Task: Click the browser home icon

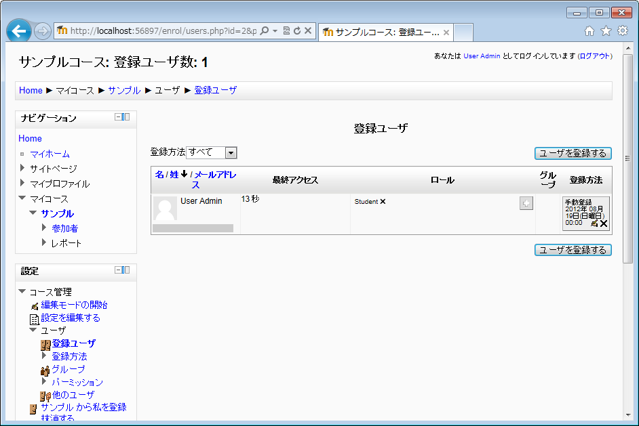Action: coord(589,30)
